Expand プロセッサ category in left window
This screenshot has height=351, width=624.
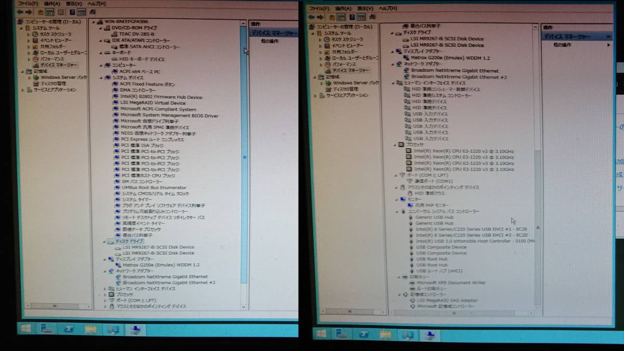pos(105,294)
